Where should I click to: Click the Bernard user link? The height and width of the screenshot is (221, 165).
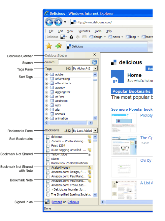tap(57, 202)
